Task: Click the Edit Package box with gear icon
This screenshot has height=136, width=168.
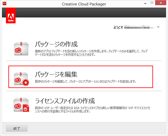Action: [21, 79]
